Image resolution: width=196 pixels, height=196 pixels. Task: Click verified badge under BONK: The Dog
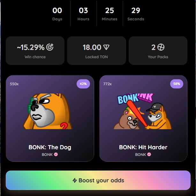click(56, 155)
